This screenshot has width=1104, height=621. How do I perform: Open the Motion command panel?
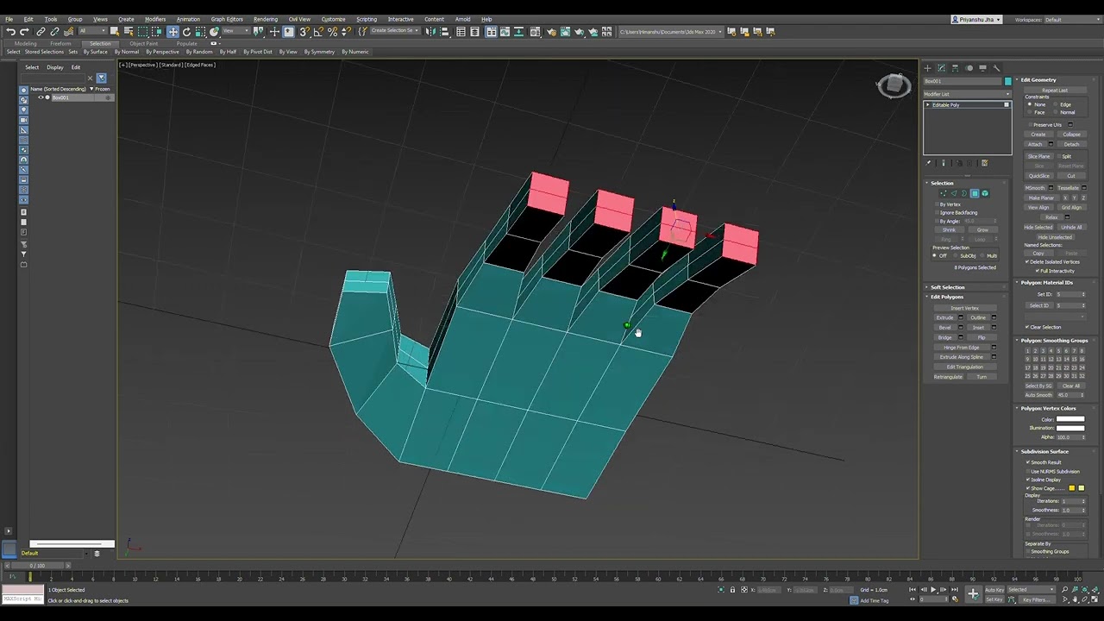(x=969, y=68)
